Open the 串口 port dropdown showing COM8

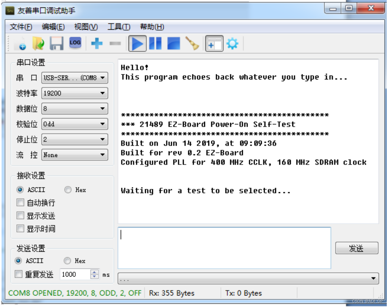click(x=75, y=78)
